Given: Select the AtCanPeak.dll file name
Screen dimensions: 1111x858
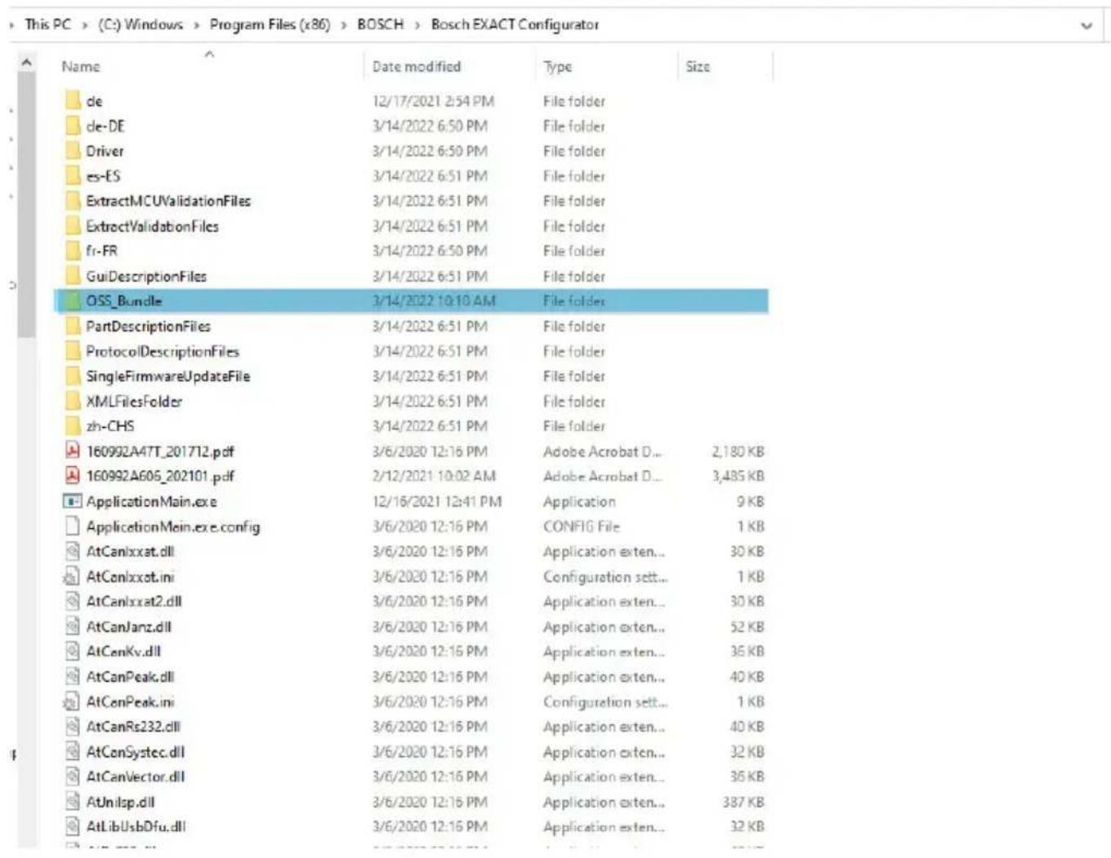Looking at the screenshot, I should pos(130,677).
